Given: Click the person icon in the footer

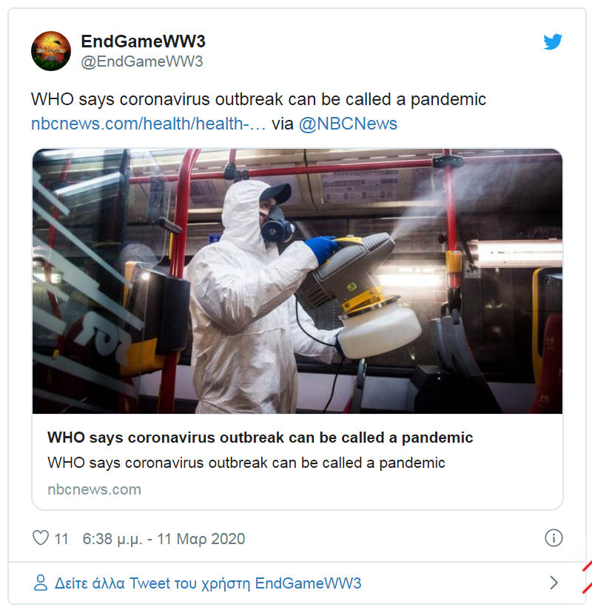Looking at the screenshot, I should 41,583.
